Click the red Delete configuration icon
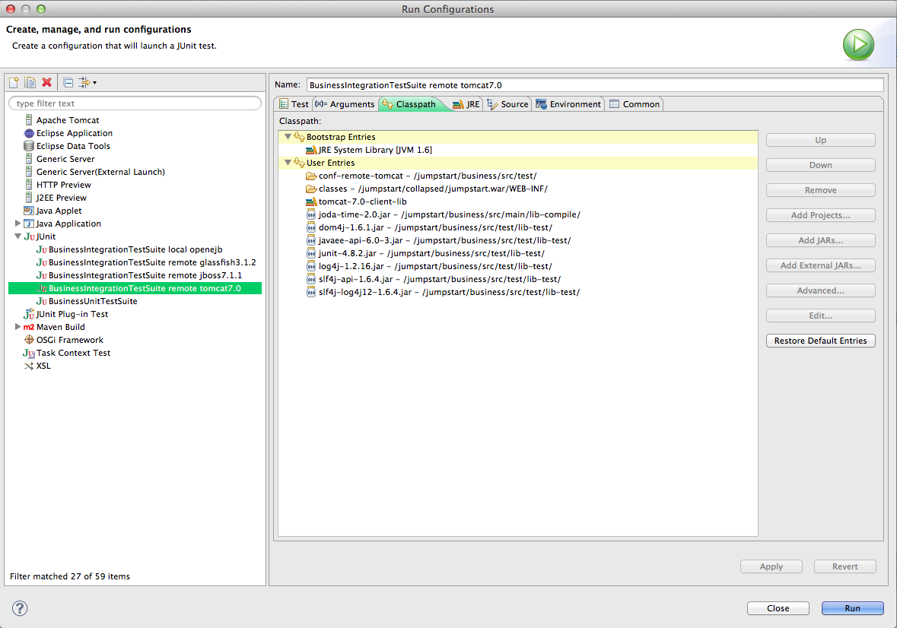This screenshot has width=897, height=628. tap(46, 82)
